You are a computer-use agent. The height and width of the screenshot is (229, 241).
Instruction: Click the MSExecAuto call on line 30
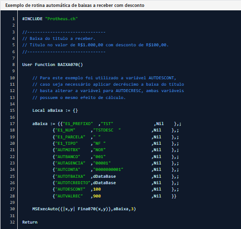click(84, 209)
